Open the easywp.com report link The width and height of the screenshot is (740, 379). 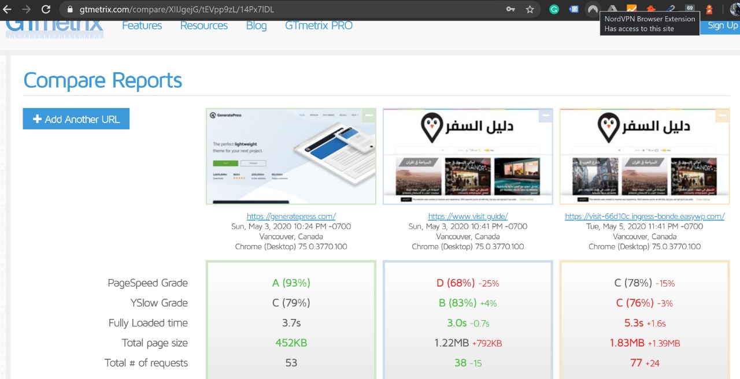click(645, 217)
